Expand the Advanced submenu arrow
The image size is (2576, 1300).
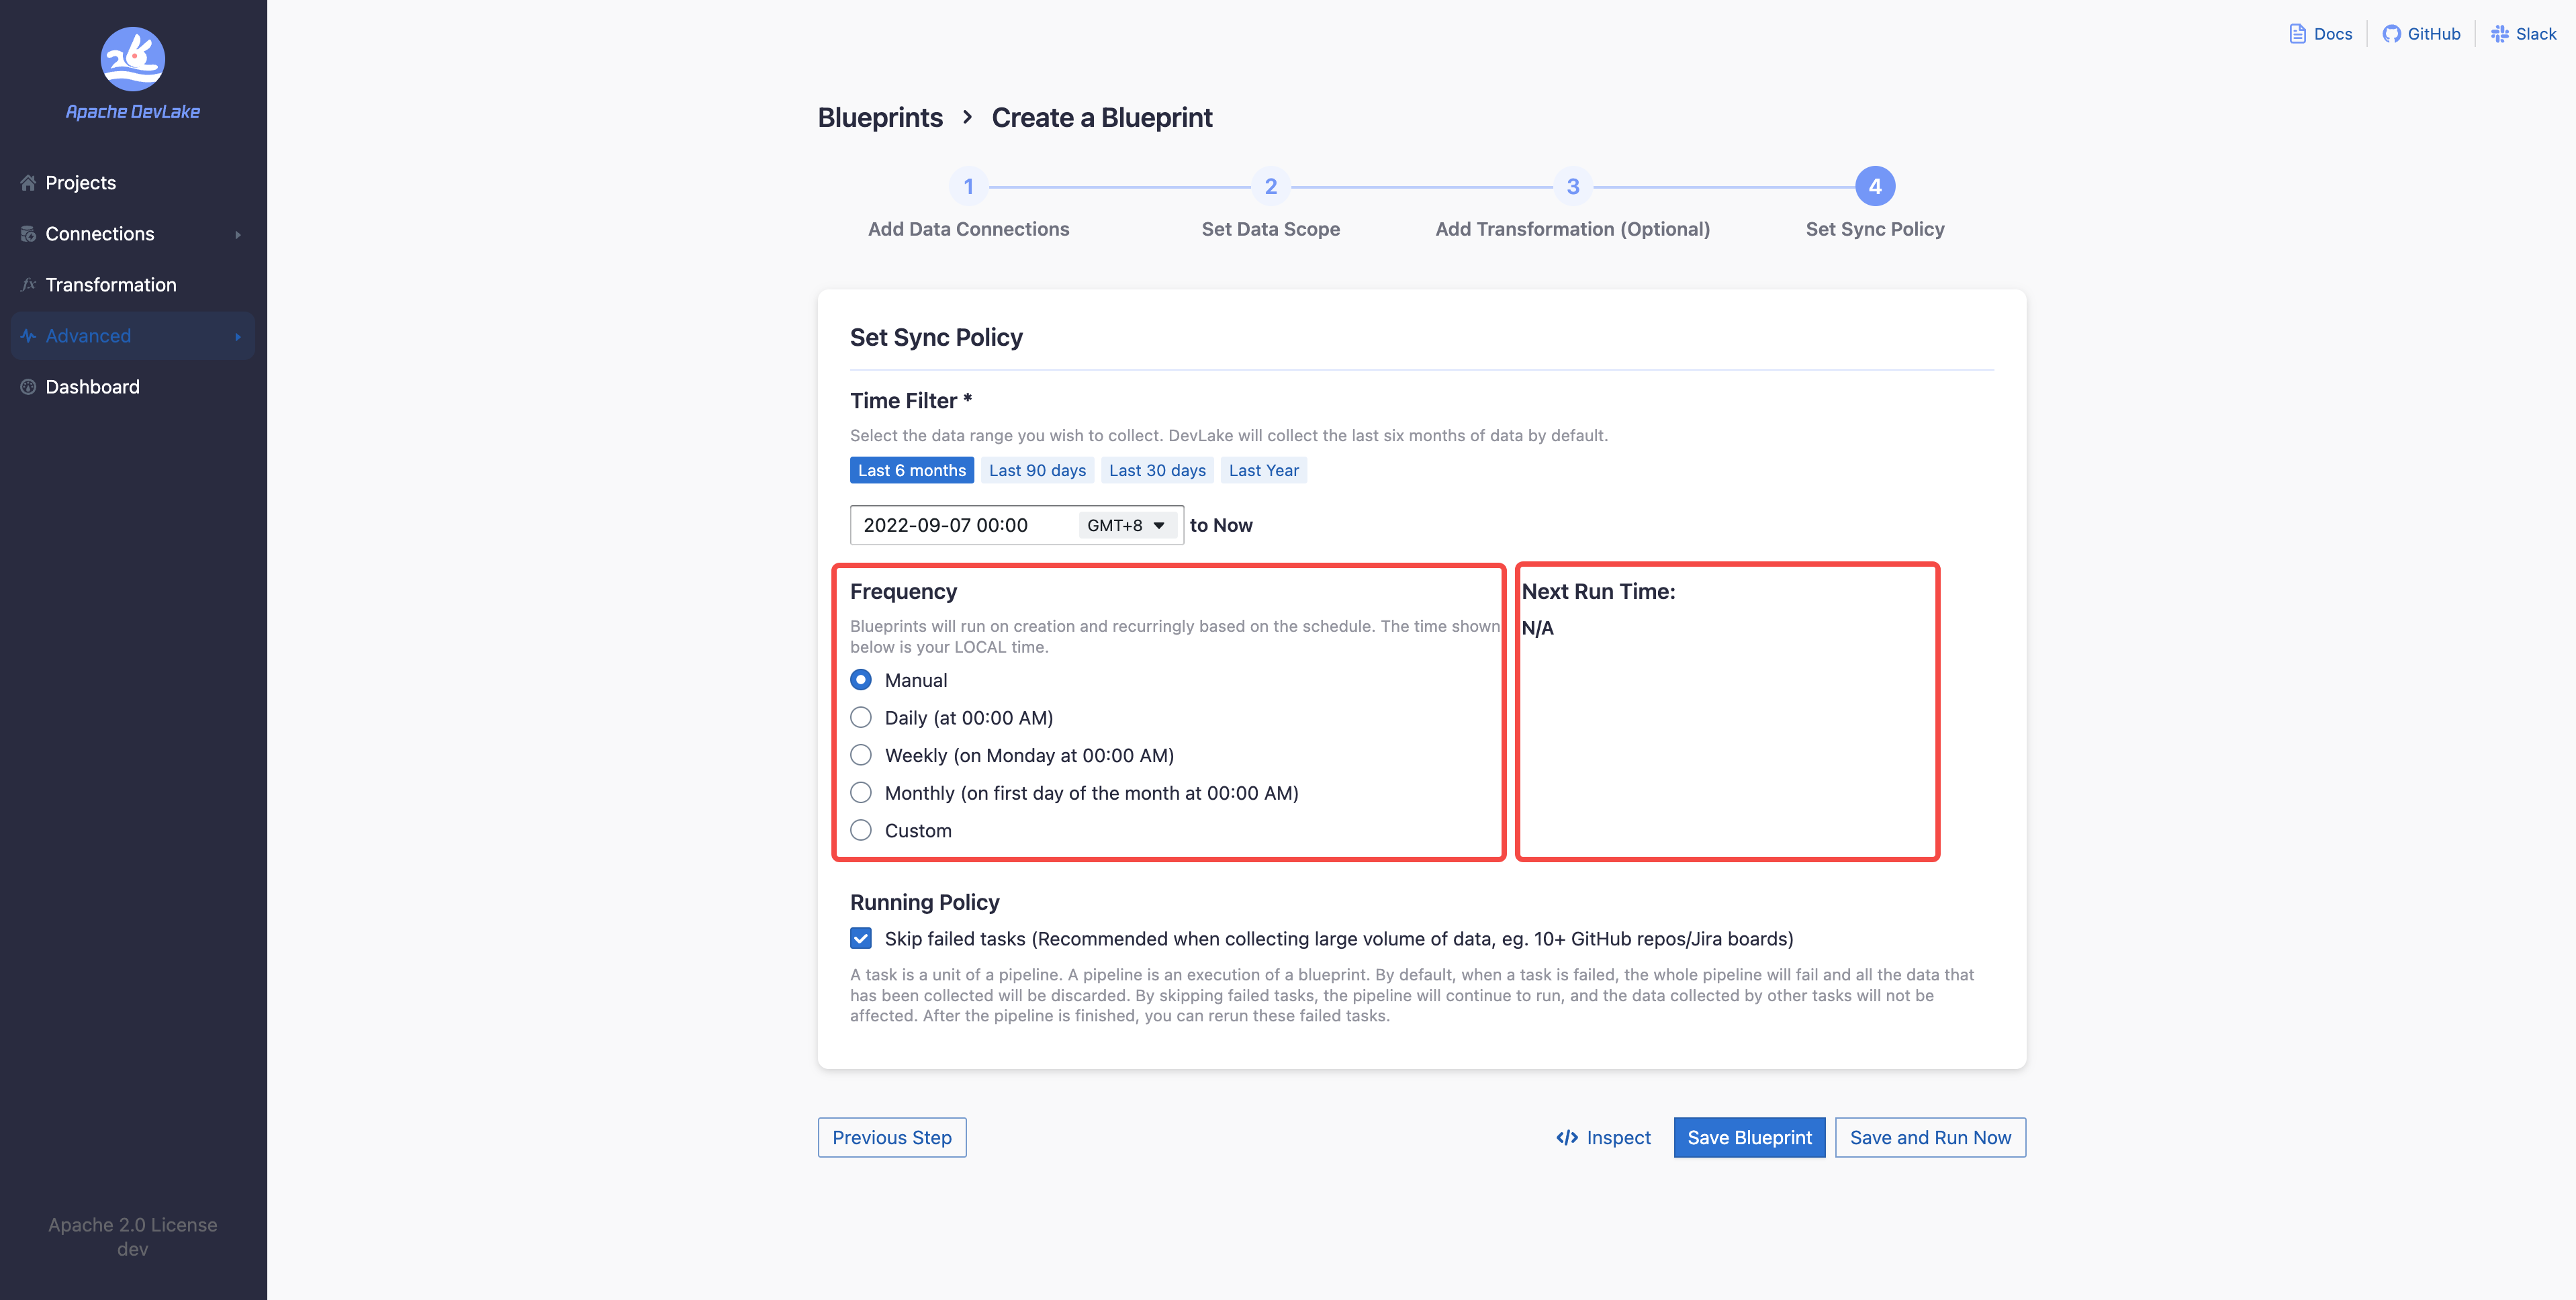238,336
